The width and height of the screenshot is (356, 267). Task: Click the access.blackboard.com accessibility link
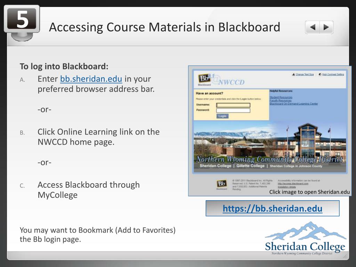coord(293,184)
